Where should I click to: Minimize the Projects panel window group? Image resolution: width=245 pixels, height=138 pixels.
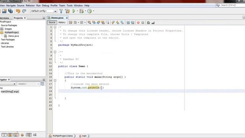[44, 18]
